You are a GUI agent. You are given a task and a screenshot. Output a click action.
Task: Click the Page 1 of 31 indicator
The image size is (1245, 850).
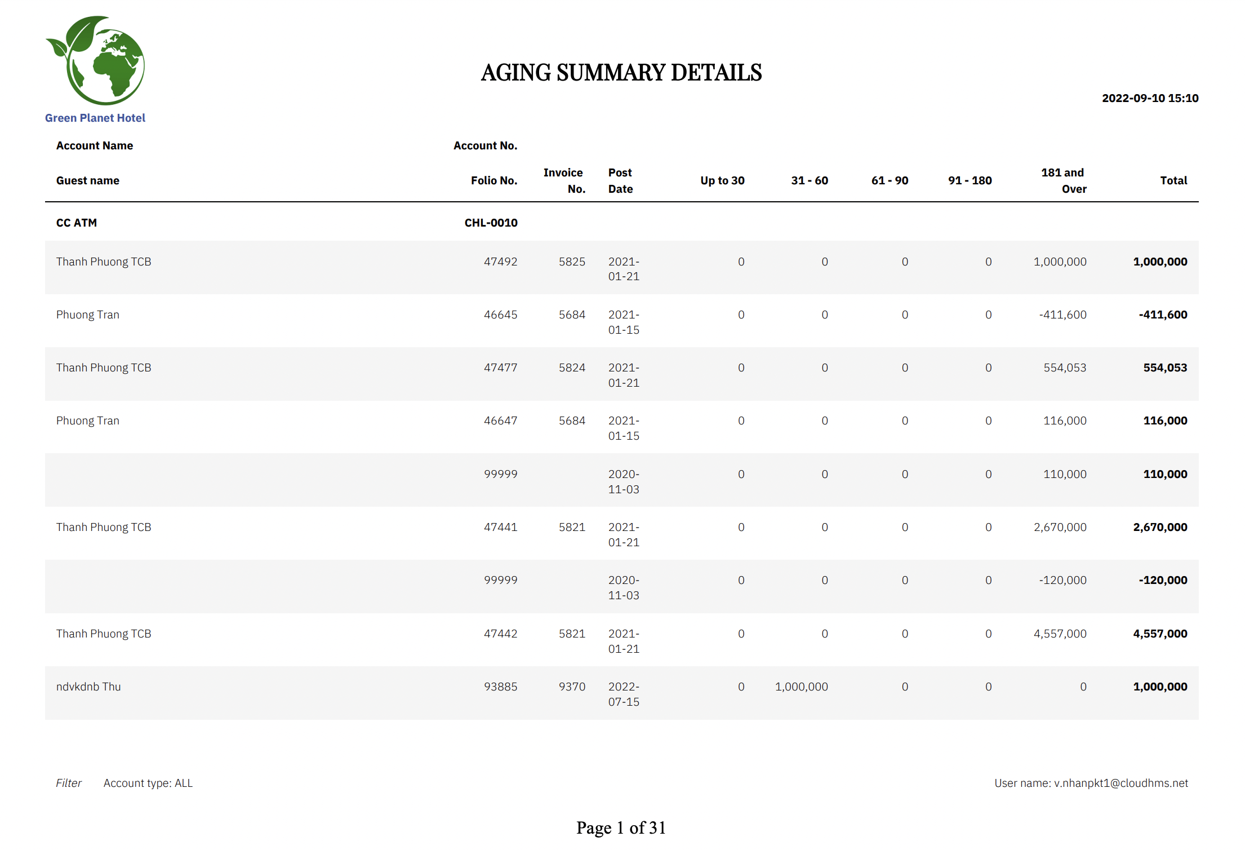tap(621, 827)
